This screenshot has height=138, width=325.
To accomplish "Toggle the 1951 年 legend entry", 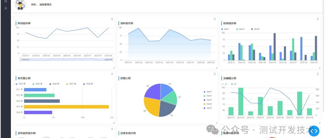I will (x=21, y=84).
